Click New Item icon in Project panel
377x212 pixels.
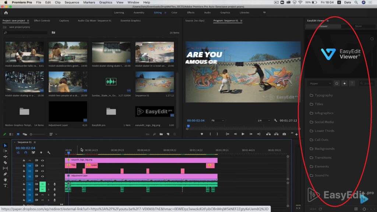[168, 134]
